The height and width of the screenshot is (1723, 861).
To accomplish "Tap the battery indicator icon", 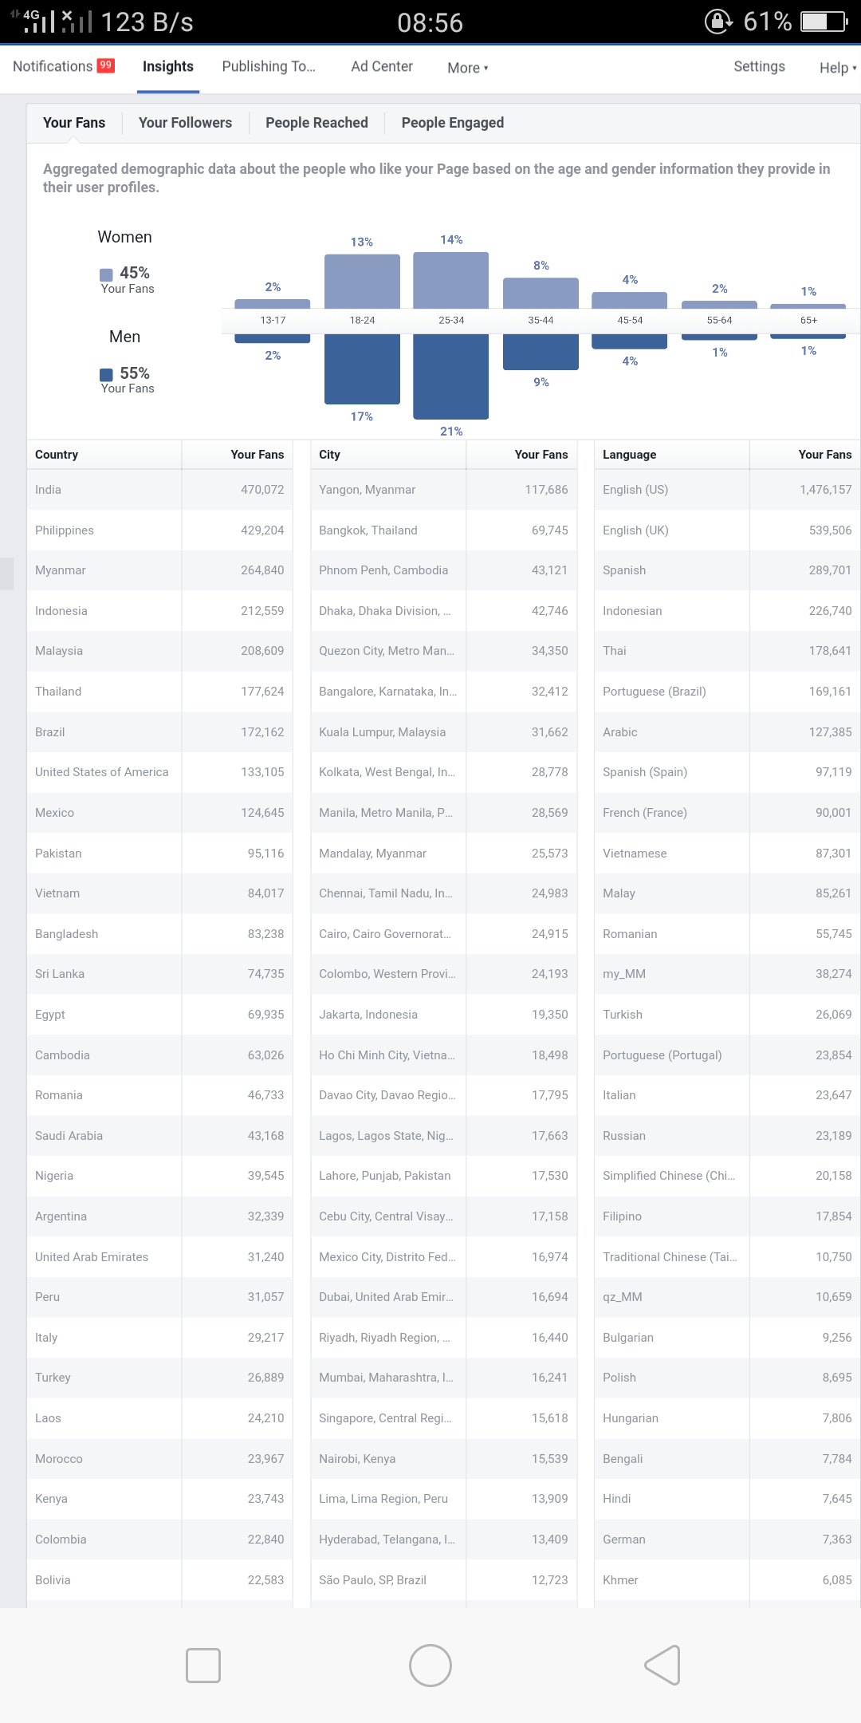I will click(824, 22).
